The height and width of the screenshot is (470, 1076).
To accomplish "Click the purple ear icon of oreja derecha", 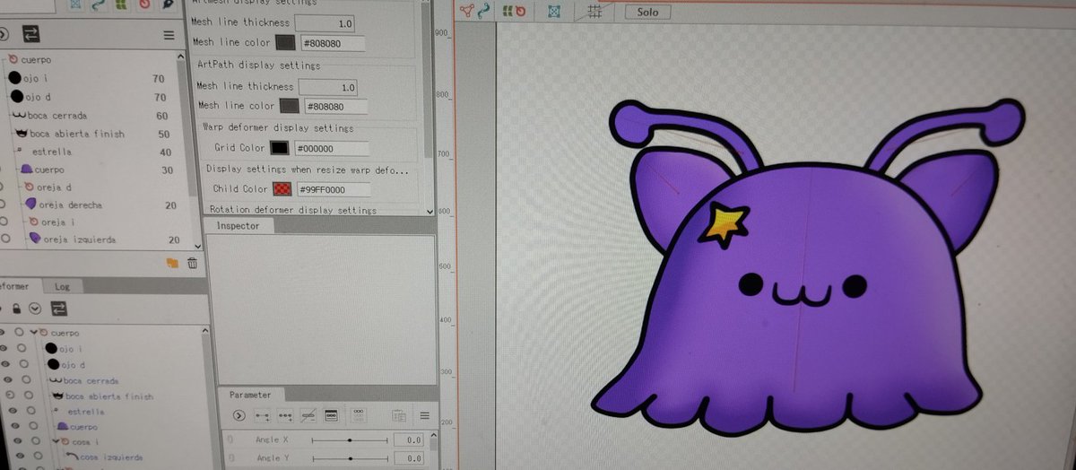I will coord(30,205).
